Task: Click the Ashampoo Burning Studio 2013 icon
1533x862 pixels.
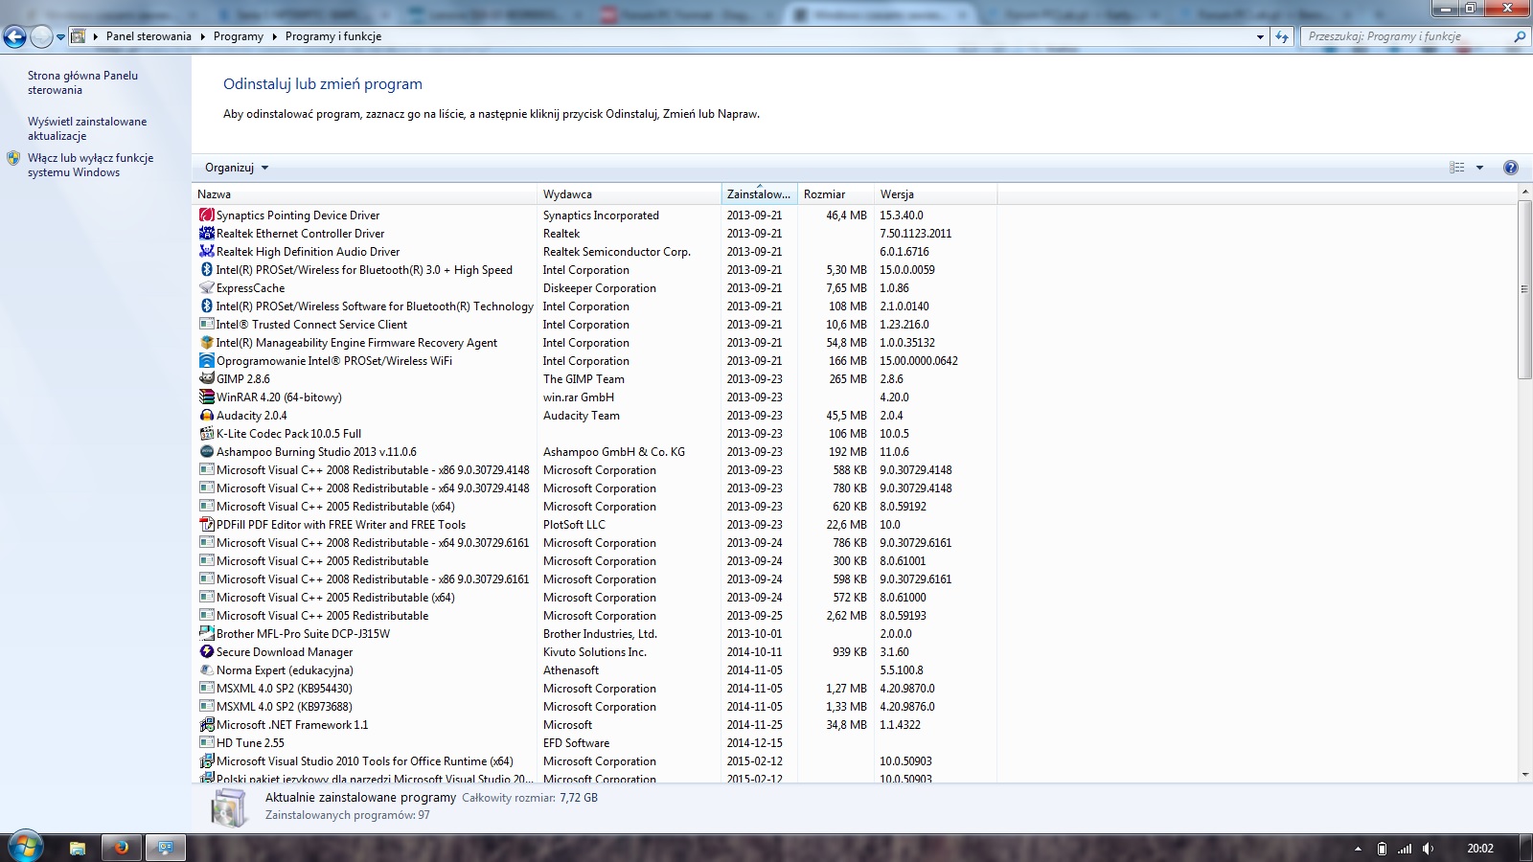Action: point(206,452)
